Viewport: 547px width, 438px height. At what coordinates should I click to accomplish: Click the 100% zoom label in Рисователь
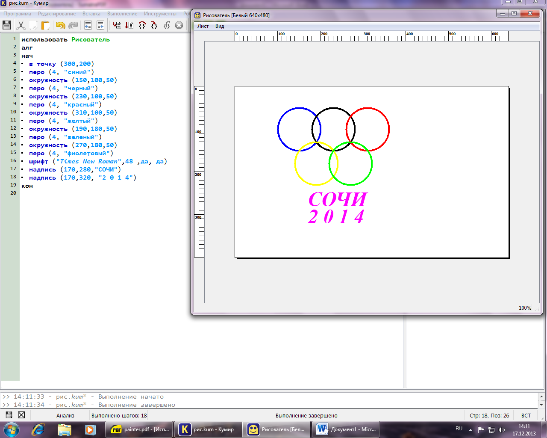coord(525,308)
